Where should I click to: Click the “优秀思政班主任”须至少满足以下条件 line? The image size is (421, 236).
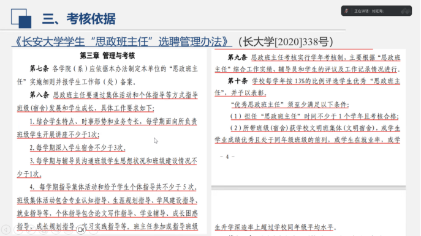click(290, 105)
